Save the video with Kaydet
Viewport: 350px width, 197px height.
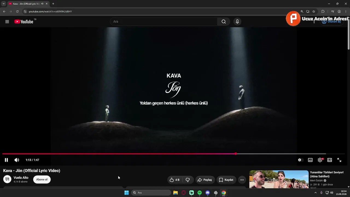(226, 180)
